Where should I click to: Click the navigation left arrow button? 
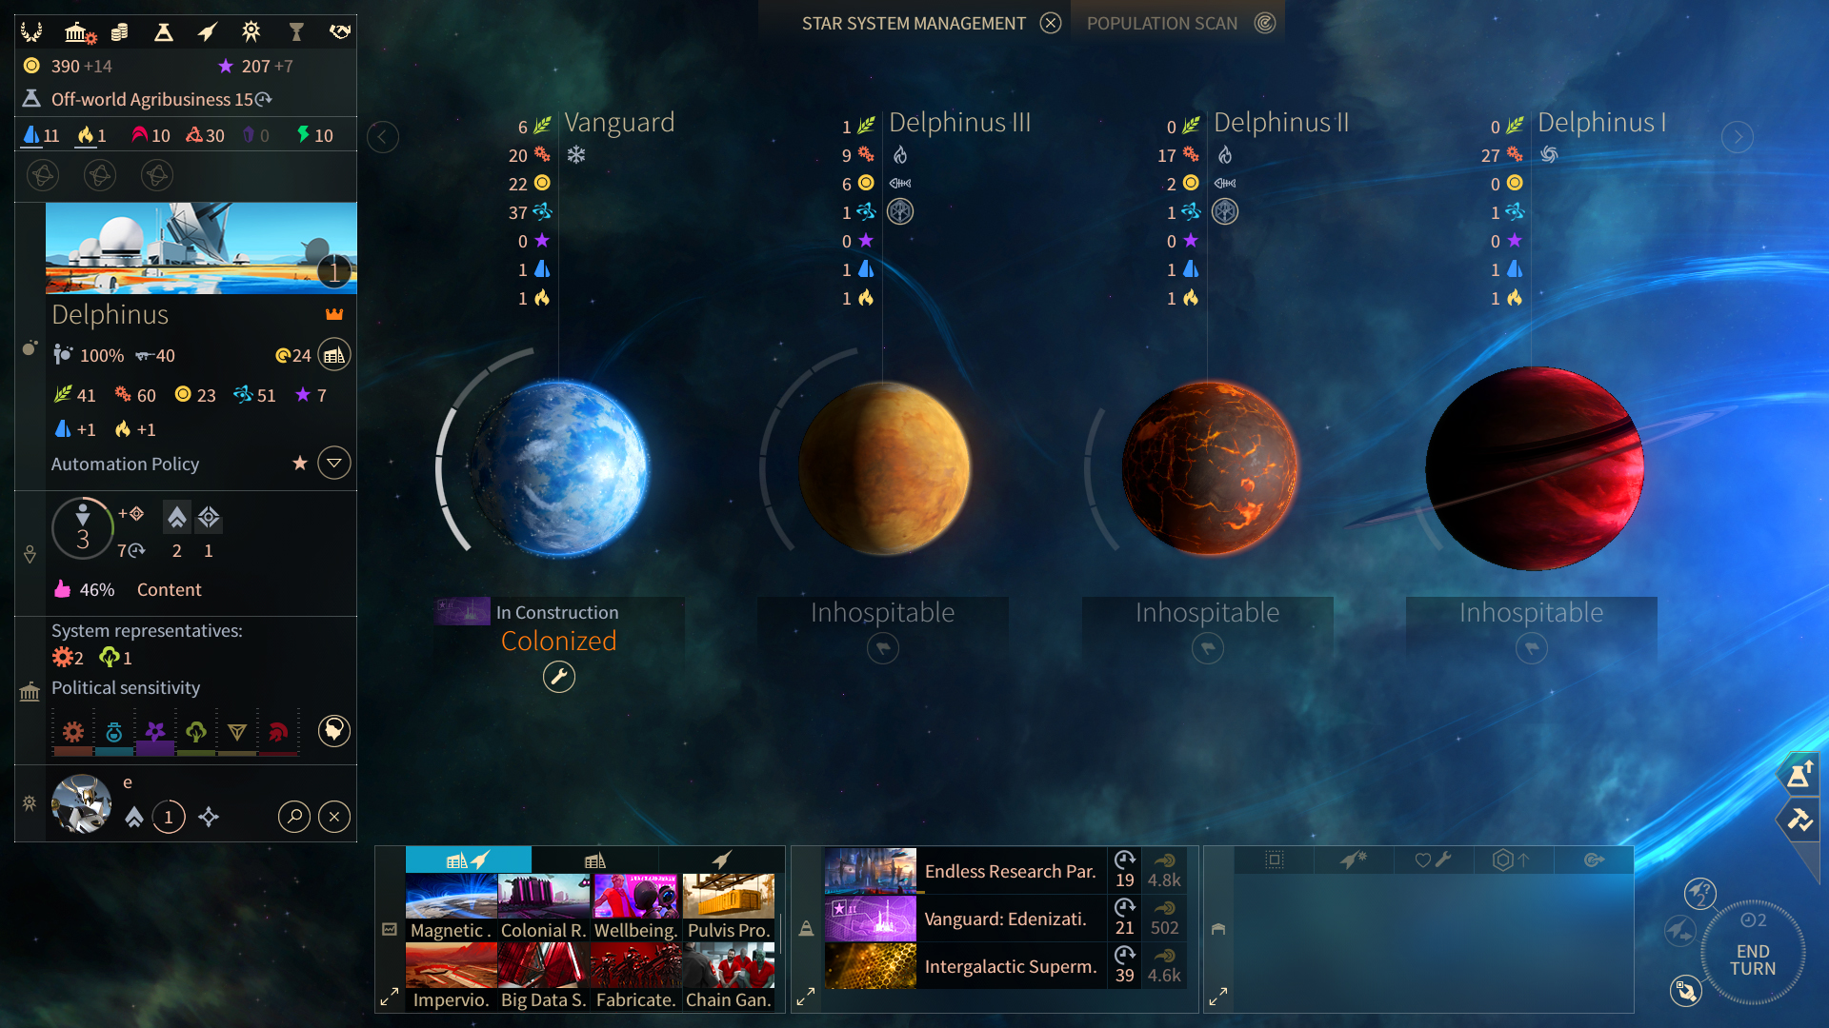(x=386, y=137)
